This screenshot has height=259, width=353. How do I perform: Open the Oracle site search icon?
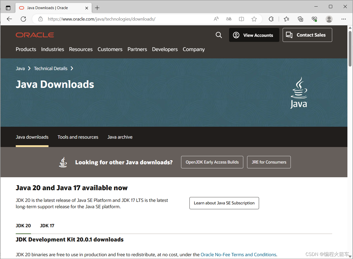pos(219,35)
